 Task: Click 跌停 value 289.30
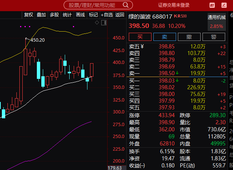pyautogui.click(x=217, y=115)
